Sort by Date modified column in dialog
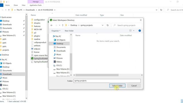The width and height of the screenshot is (183, 103). tap(126, 35)
